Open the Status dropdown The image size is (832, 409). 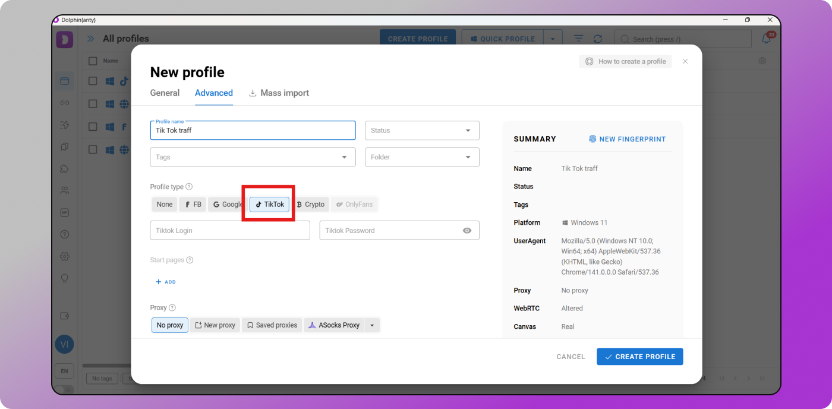[x=422, y=131]
